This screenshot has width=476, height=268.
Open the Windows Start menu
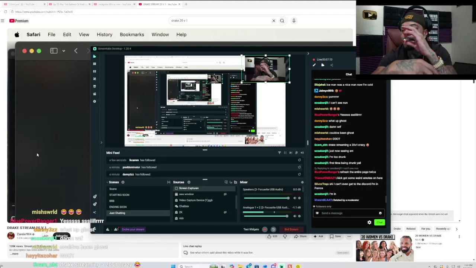click(173, 267)
